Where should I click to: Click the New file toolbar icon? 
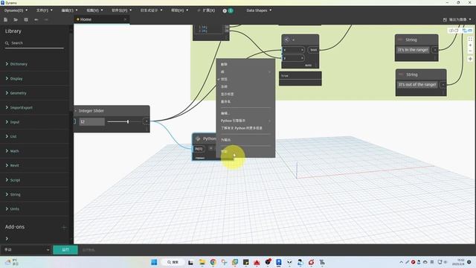point(5,20)
